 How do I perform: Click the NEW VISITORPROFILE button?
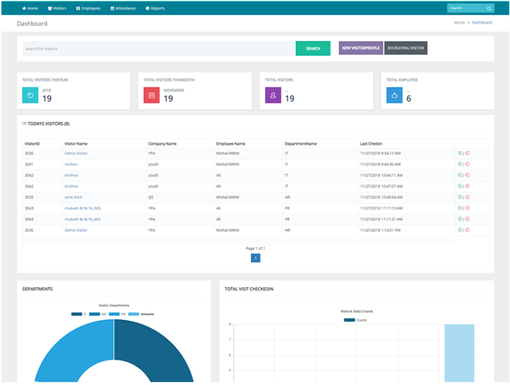(x=360, y=48)
